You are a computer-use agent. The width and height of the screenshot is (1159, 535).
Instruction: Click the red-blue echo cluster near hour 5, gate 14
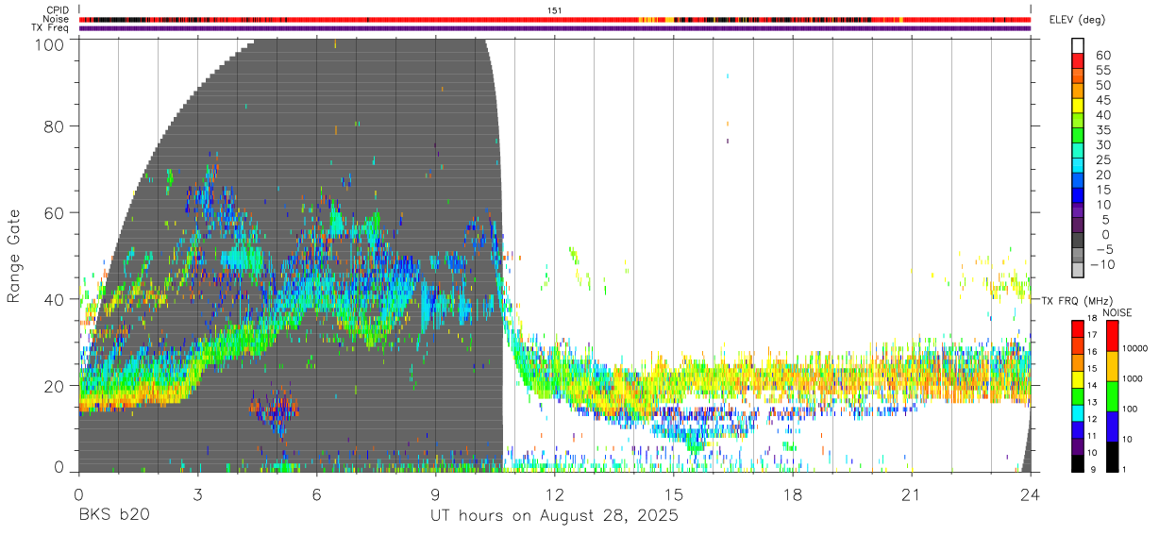tap(275, 411)
